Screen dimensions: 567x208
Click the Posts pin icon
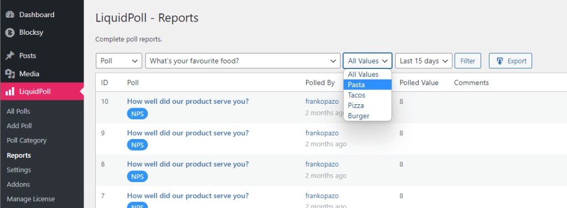tap(10, 56)
